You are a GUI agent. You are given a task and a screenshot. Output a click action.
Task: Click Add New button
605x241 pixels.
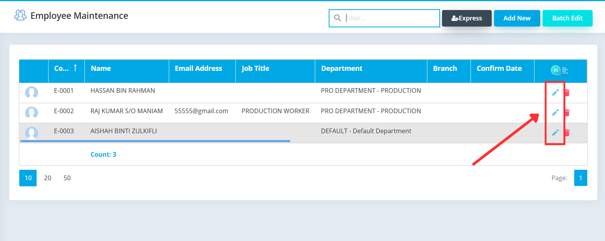[x=517, y=18]
